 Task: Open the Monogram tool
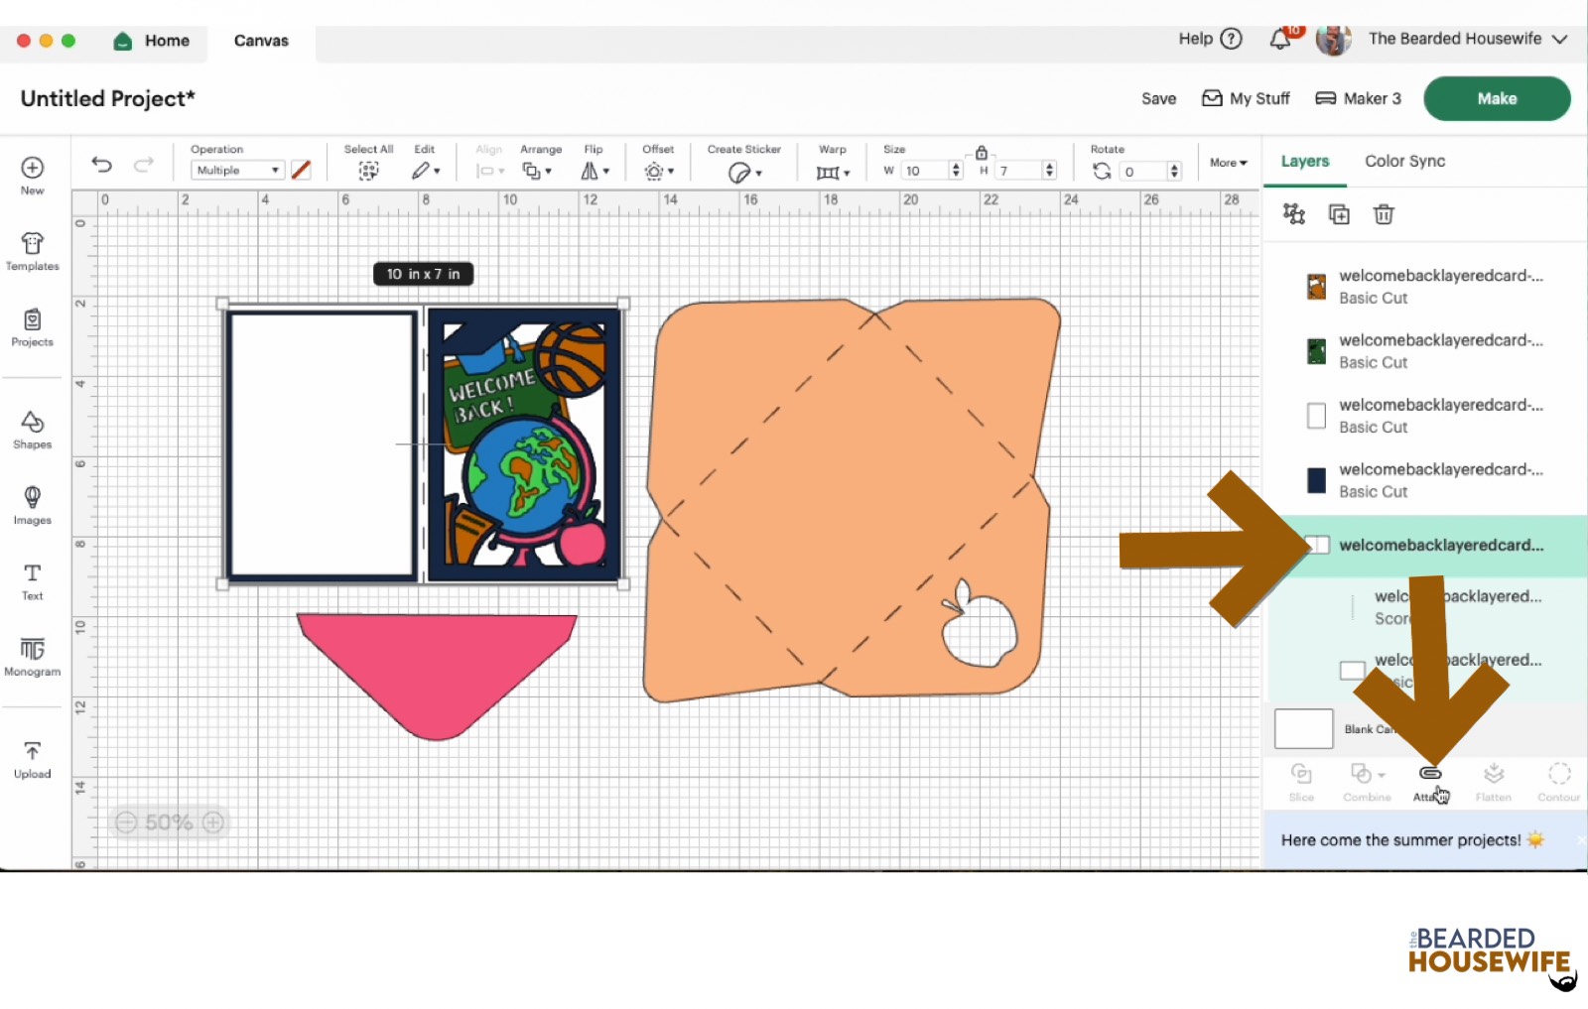pyautogui.click(x=32, y=657)
